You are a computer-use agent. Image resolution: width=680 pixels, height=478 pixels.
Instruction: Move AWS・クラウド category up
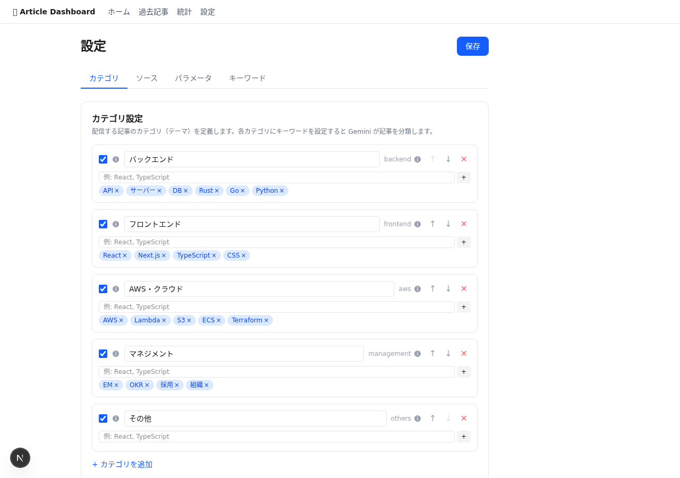click(x=432, y=289)
